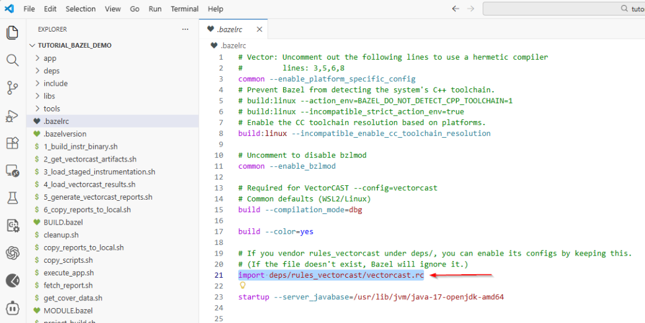The width and height of the screenshot is (645, 323).
Task: Open the BUILD.bazel file
Action: [112, 222]
